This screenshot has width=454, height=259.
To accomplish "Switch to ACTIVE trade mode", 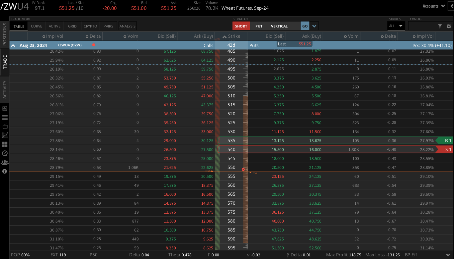I will [x=54, y=26].
